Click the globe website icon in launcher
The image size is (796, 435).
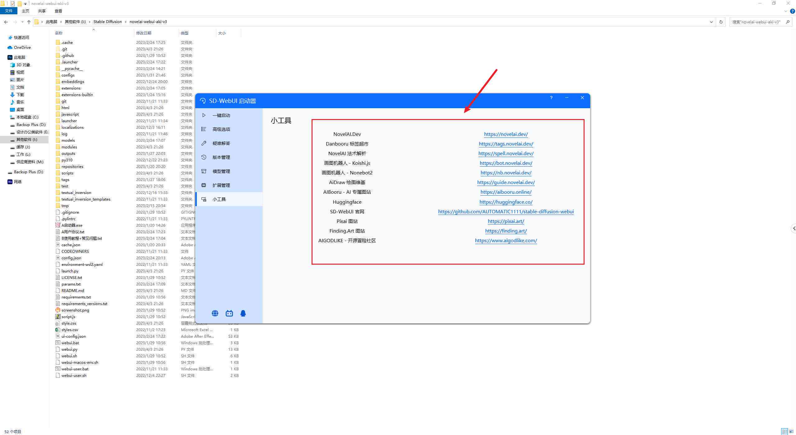(215, 313)
